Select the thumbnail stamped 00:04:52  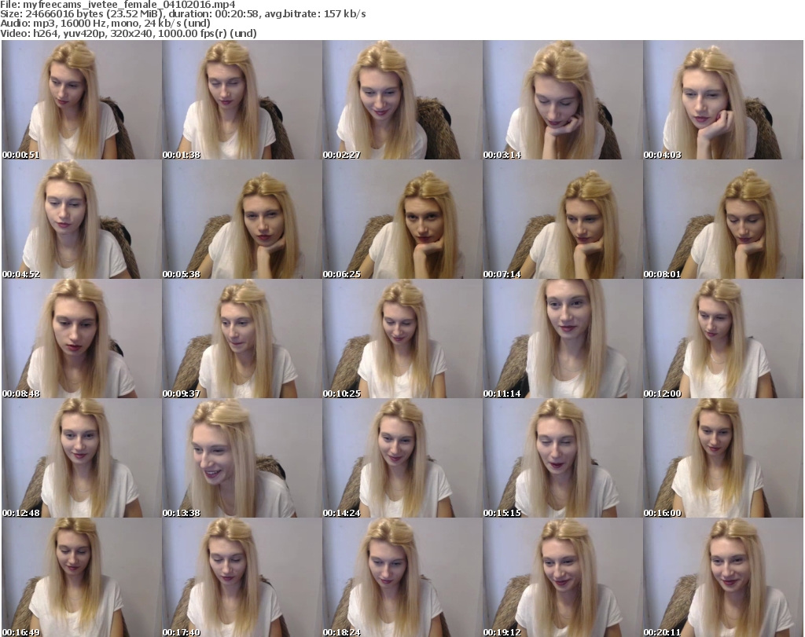(x=82, y=219)
